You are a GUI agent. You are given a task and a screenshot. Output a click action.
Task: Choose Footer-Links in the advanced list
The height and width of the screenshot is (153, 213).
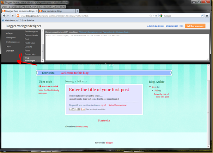[x=30, y=54]
